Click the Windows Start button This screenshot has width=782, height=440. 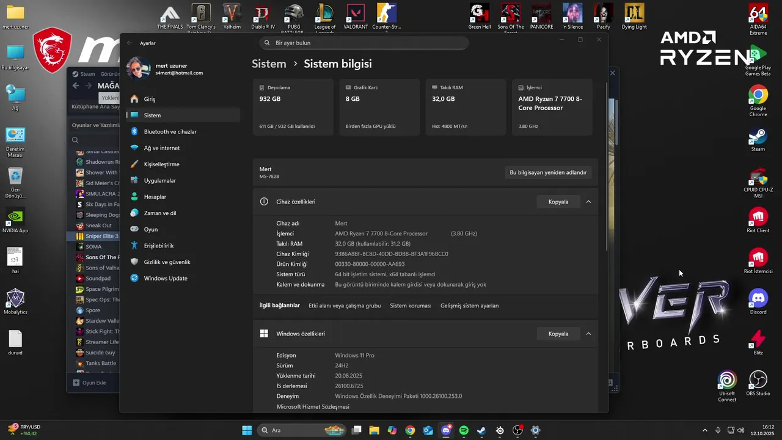coord(247,430)
